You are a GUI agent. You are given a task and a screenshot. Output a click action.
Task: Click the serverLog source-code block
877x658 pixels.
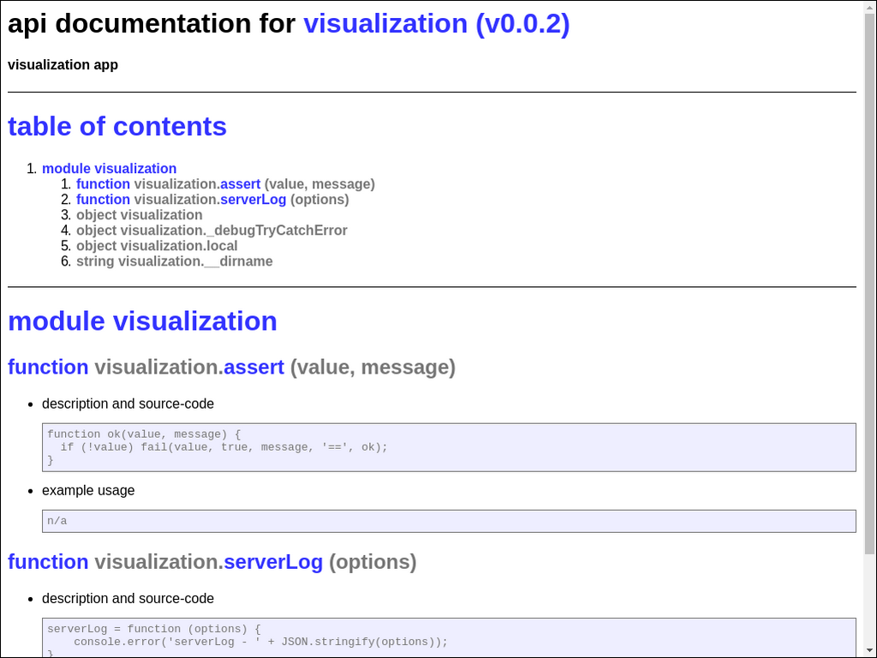[x=449, y=637]
